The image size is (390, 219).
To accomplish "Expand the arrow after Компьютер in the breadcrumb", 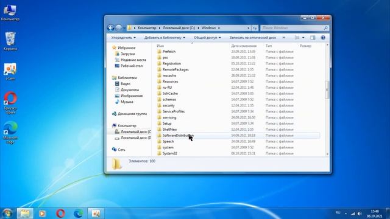I will pos(160,28).
